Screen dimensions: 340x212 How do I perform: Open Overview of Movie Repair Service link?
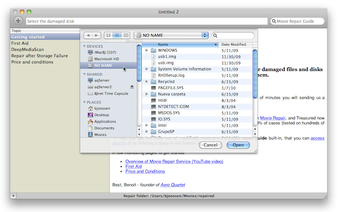[174, 161]
